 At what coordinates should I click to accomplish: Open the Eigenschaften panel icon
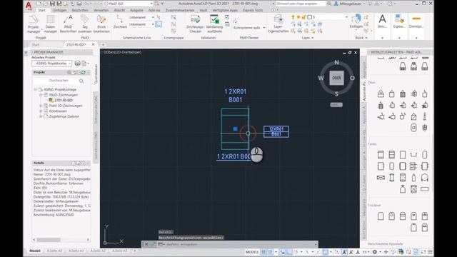(x=399, y=21)
